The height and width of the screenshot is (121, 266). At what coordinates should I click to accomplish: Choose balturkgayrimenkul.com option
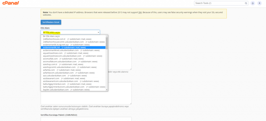point(73,84)
